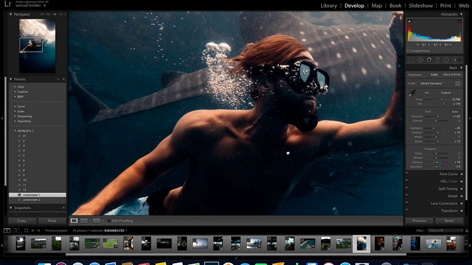This screenshot has width=472, height=265.
Task: Switch to the Map module
Action: point(377,5)
